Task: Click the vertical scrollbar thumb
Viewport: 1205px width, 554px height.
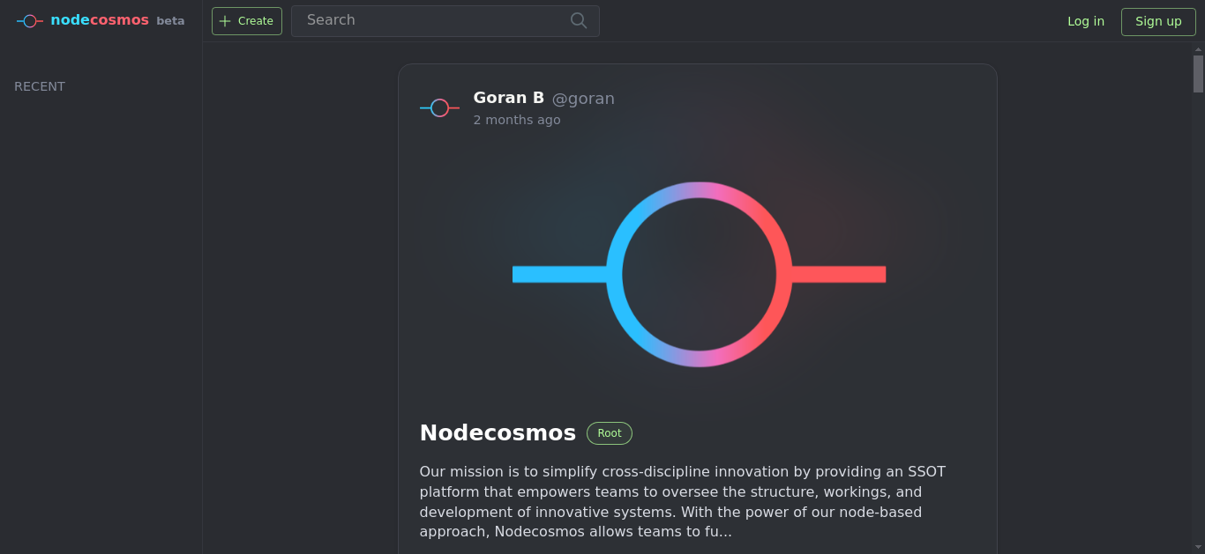Action: (x=1198, y=74)
